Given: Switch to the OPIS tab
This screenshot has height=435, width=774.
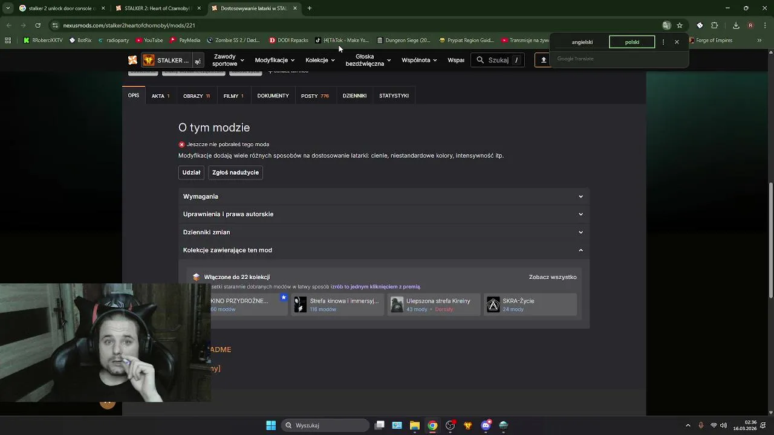Looking at the screenshot, I should pyautogui.click(x=134, y=95).
